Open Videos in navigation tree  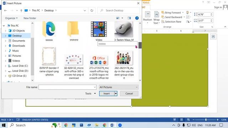[16, 61]
